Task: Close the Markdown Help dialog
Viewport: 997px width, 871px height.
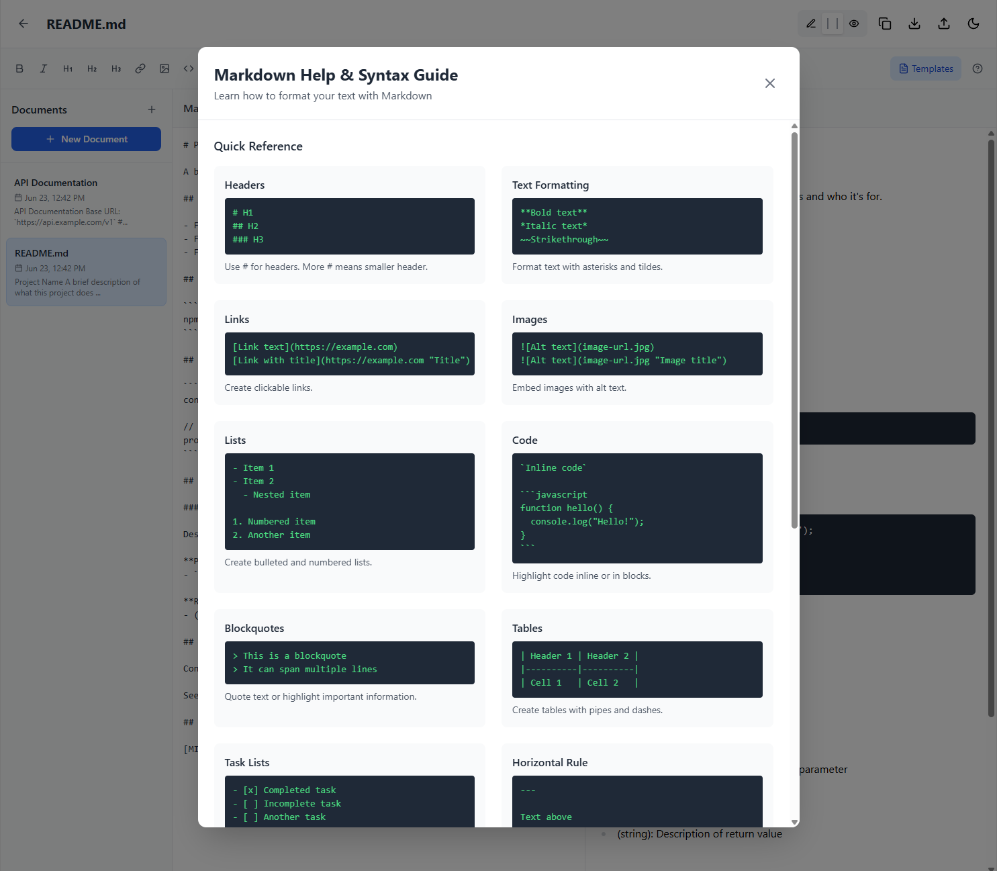Action: [x=770, y=83]
